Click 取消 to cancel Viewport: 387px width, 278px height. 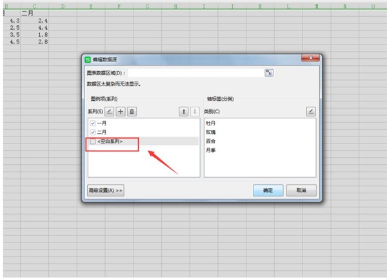(301, 191)
